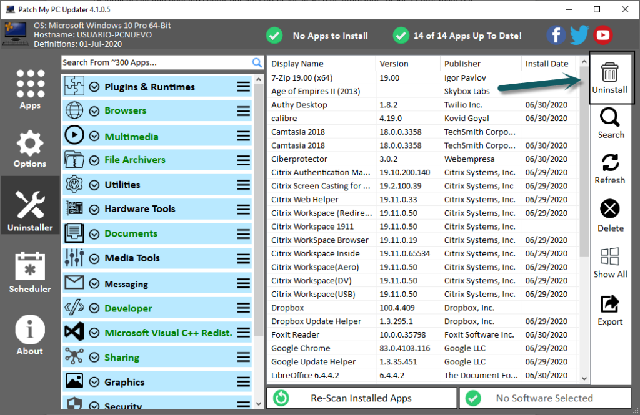Expand the Browsers category chevron
Image resolution: width=640 pixels, height=415 pixels.
tap(94, 111)
